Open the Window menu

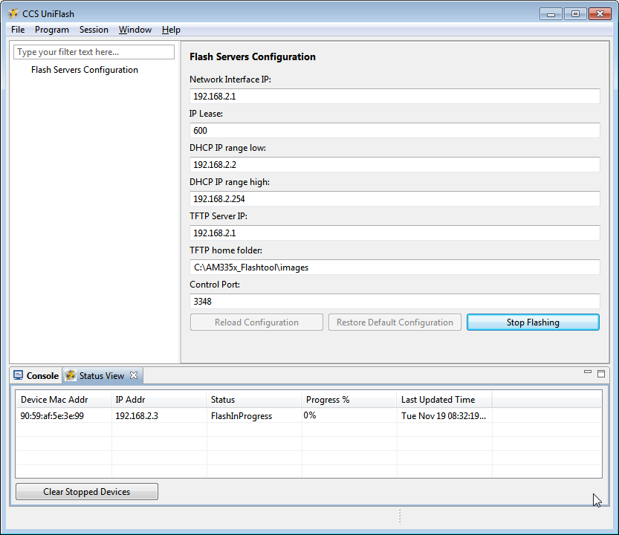coord(135,30)
